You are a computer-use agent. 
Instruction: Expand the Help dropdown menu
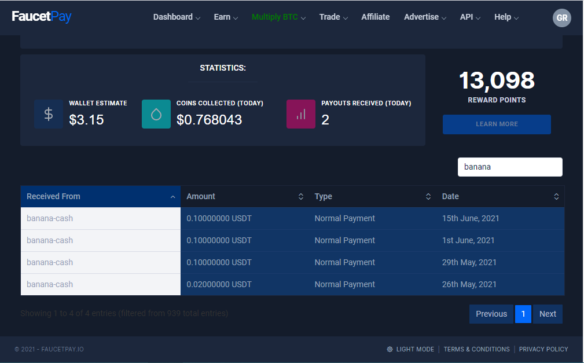[x=506, y=17]
